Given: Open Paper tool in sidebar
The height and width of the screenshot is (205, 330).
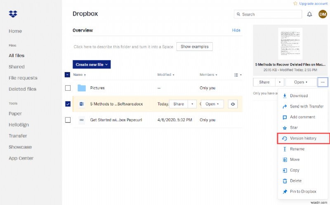Looking at the screenshot, I should [x=15, y=114].
